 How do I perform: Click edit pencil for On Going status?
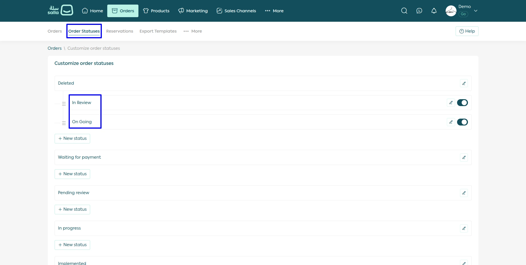coord(451,122)
